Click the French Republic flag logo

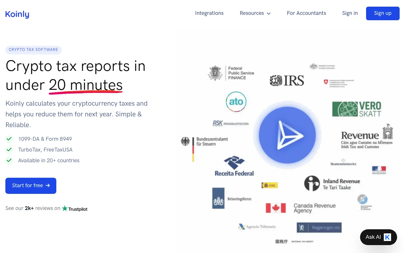click(x=379, y=170)
